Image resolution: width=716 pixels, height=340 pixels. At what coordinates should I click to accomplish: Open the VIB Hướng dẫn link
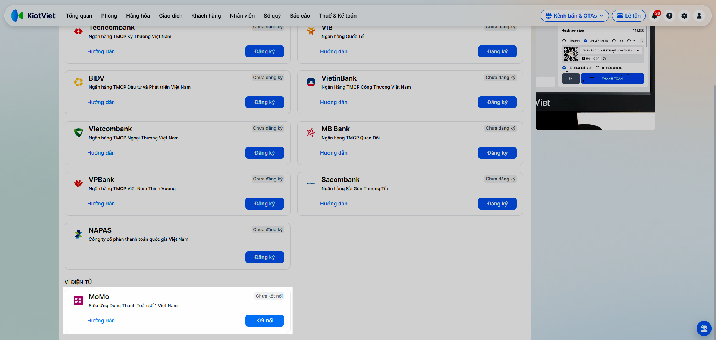(334, 51)
